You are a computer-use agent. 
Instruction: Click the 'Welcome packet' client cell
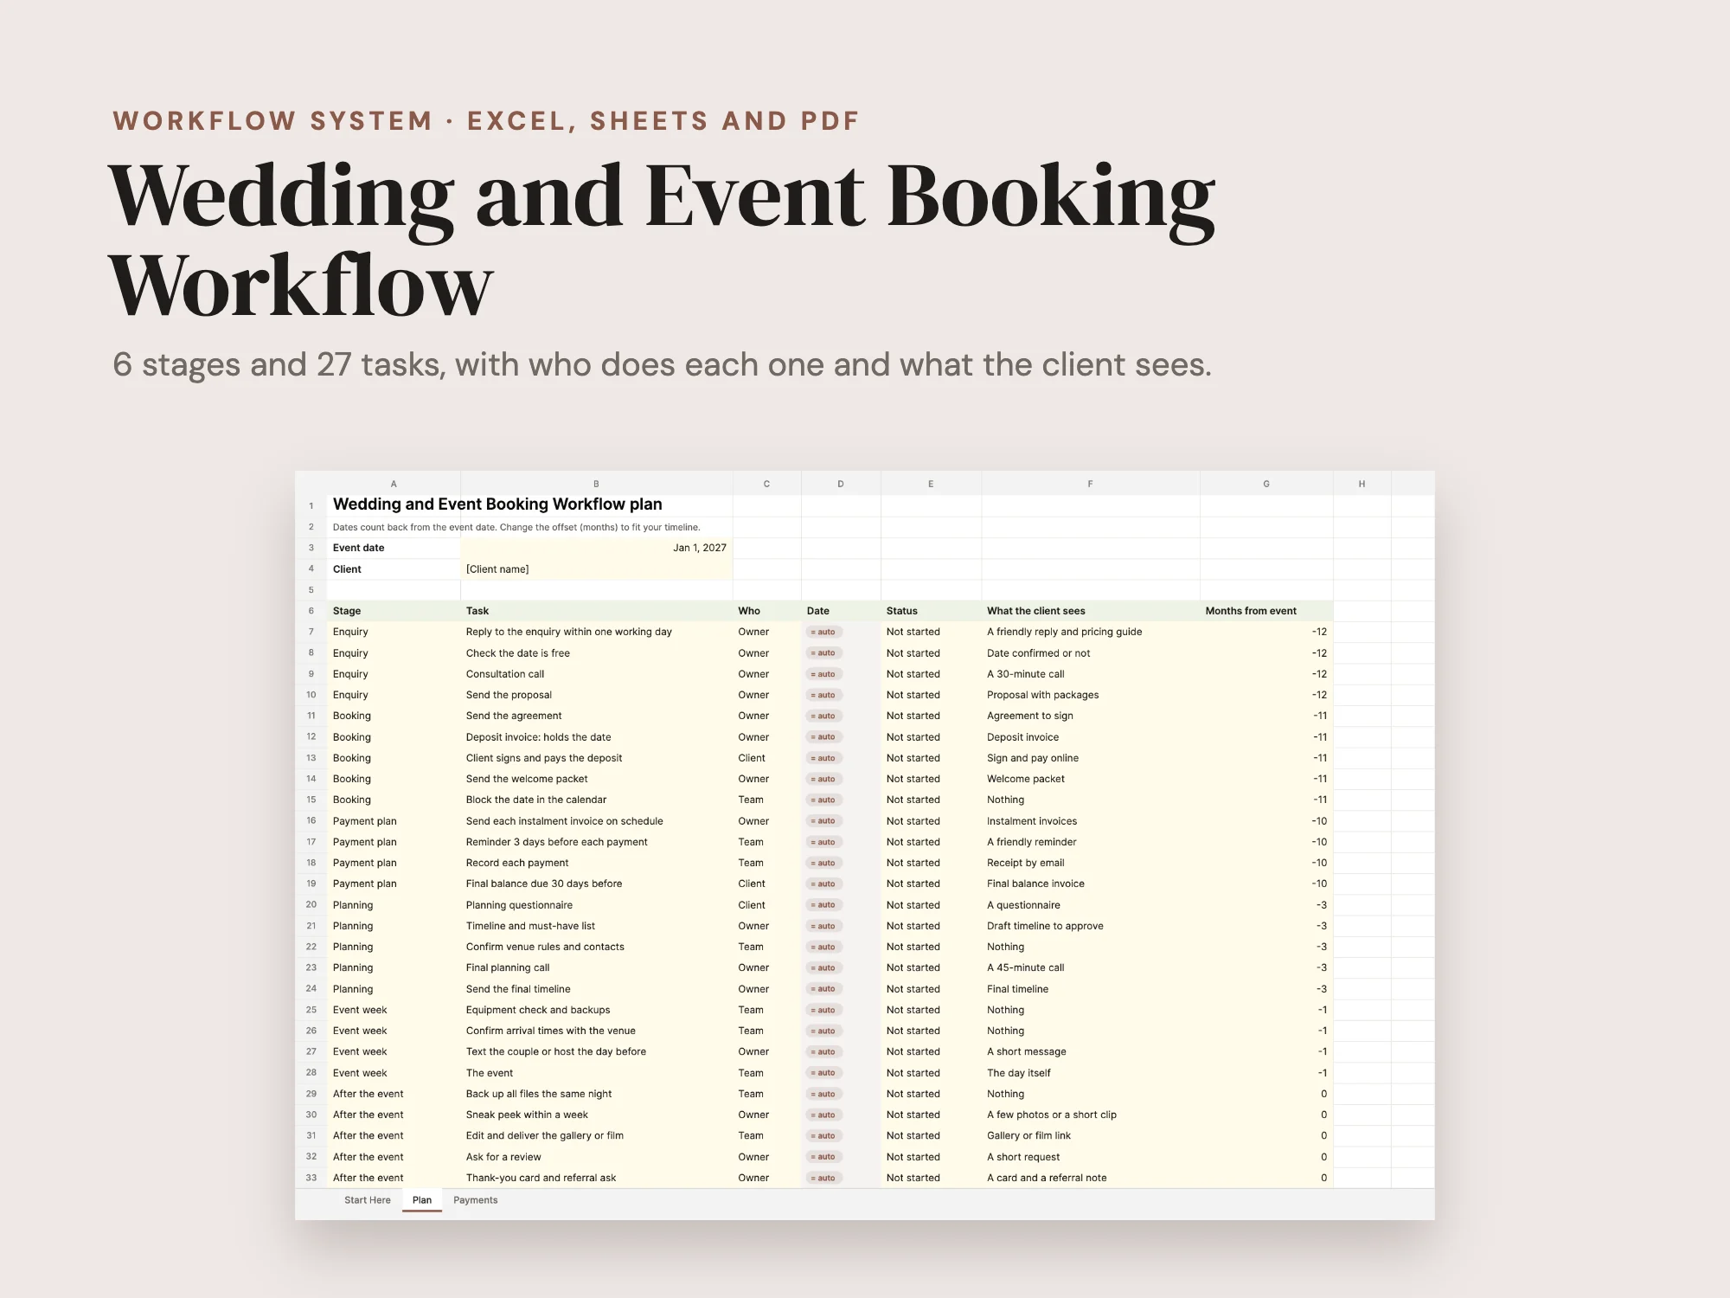point(1090,779)
